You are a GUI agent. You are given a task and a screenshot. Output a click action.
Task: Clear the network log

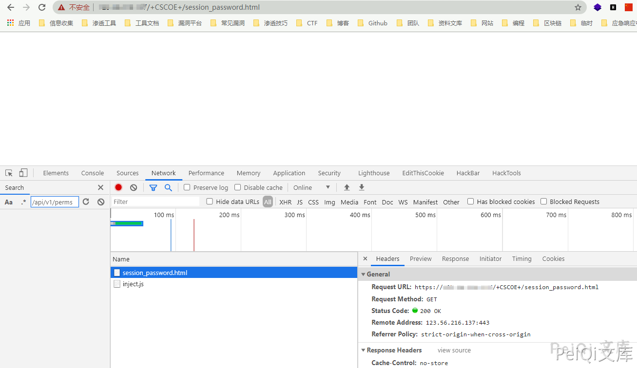pos(134,187)
